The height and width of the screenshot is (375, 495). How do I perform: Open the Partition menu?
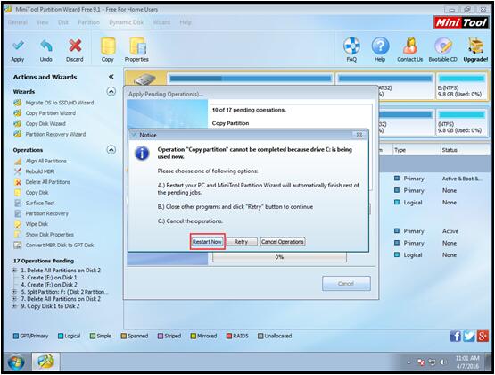pyautogui.click(x=88, y=22)
